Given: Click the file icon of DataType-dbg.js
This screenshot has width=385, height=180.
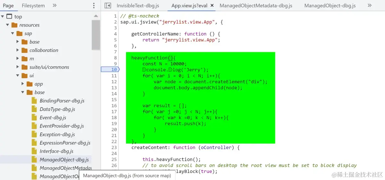Looking at the screenshot, I should click(34, 109).
